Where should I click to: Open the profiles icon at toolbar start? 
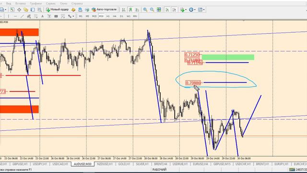point(2,10)
